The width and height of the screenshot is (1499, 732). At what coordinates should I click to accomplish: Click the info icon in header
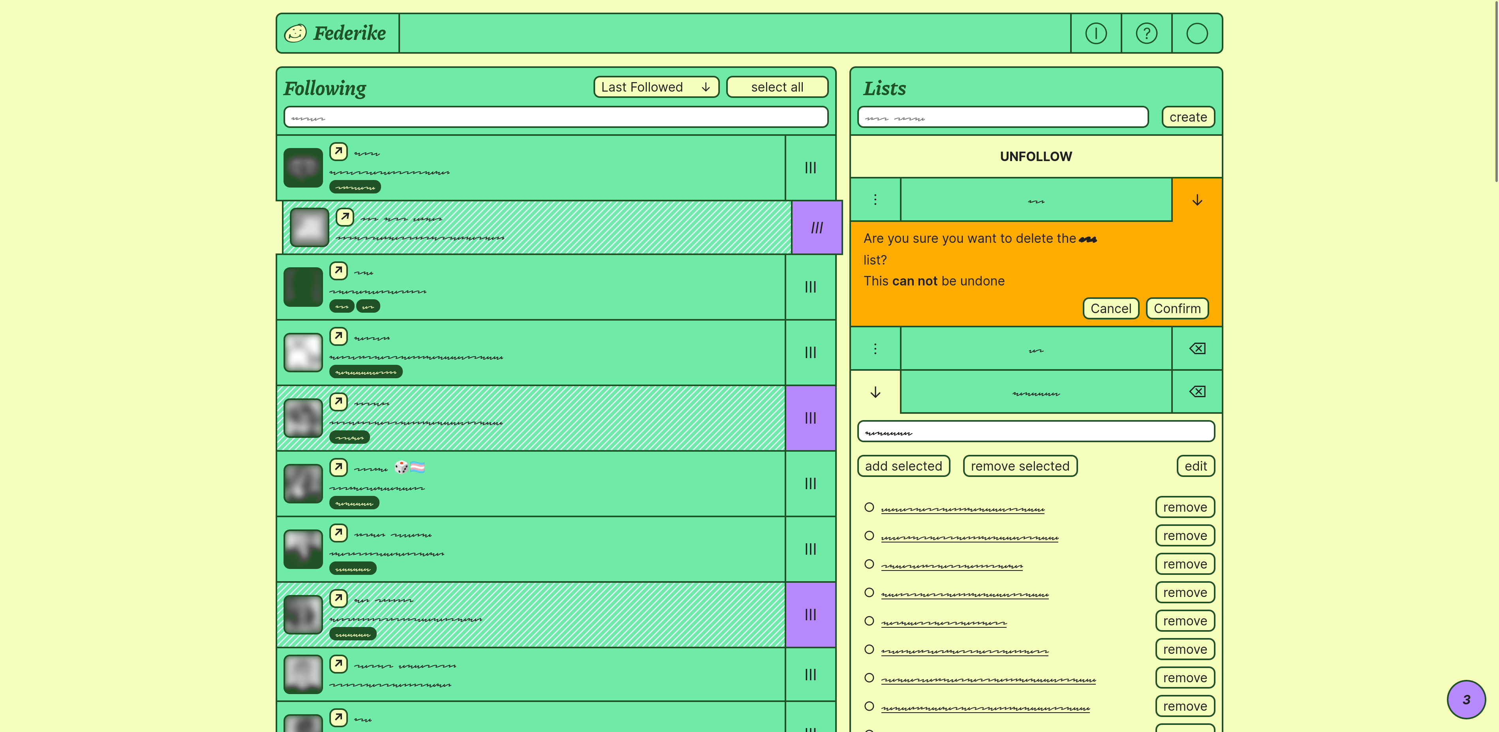coord(1096,33)
